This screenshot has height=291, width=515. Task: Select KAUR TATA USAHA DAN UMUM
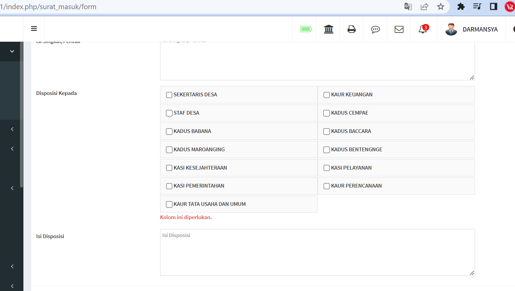pos(169,204)
